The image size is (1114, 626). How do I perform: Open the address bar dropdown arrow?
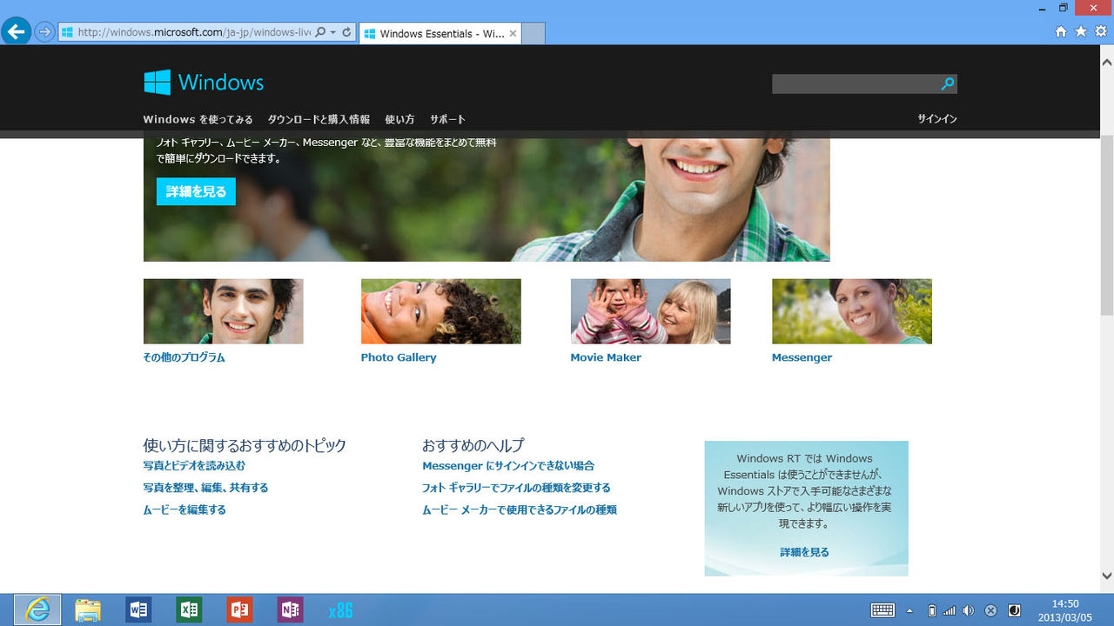[x=332, y=32]
